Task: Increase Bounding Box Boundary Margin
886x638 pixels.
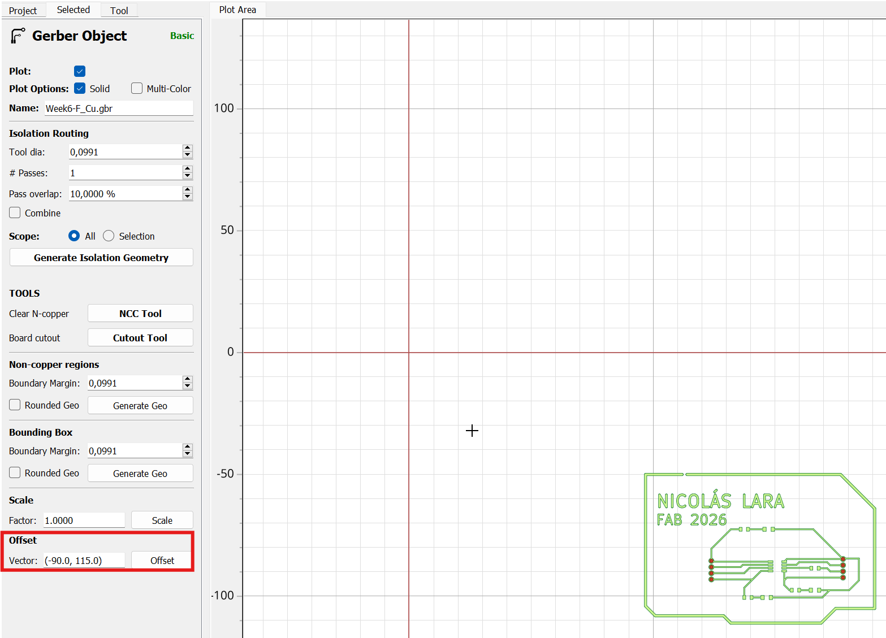Action: point(188,447)
